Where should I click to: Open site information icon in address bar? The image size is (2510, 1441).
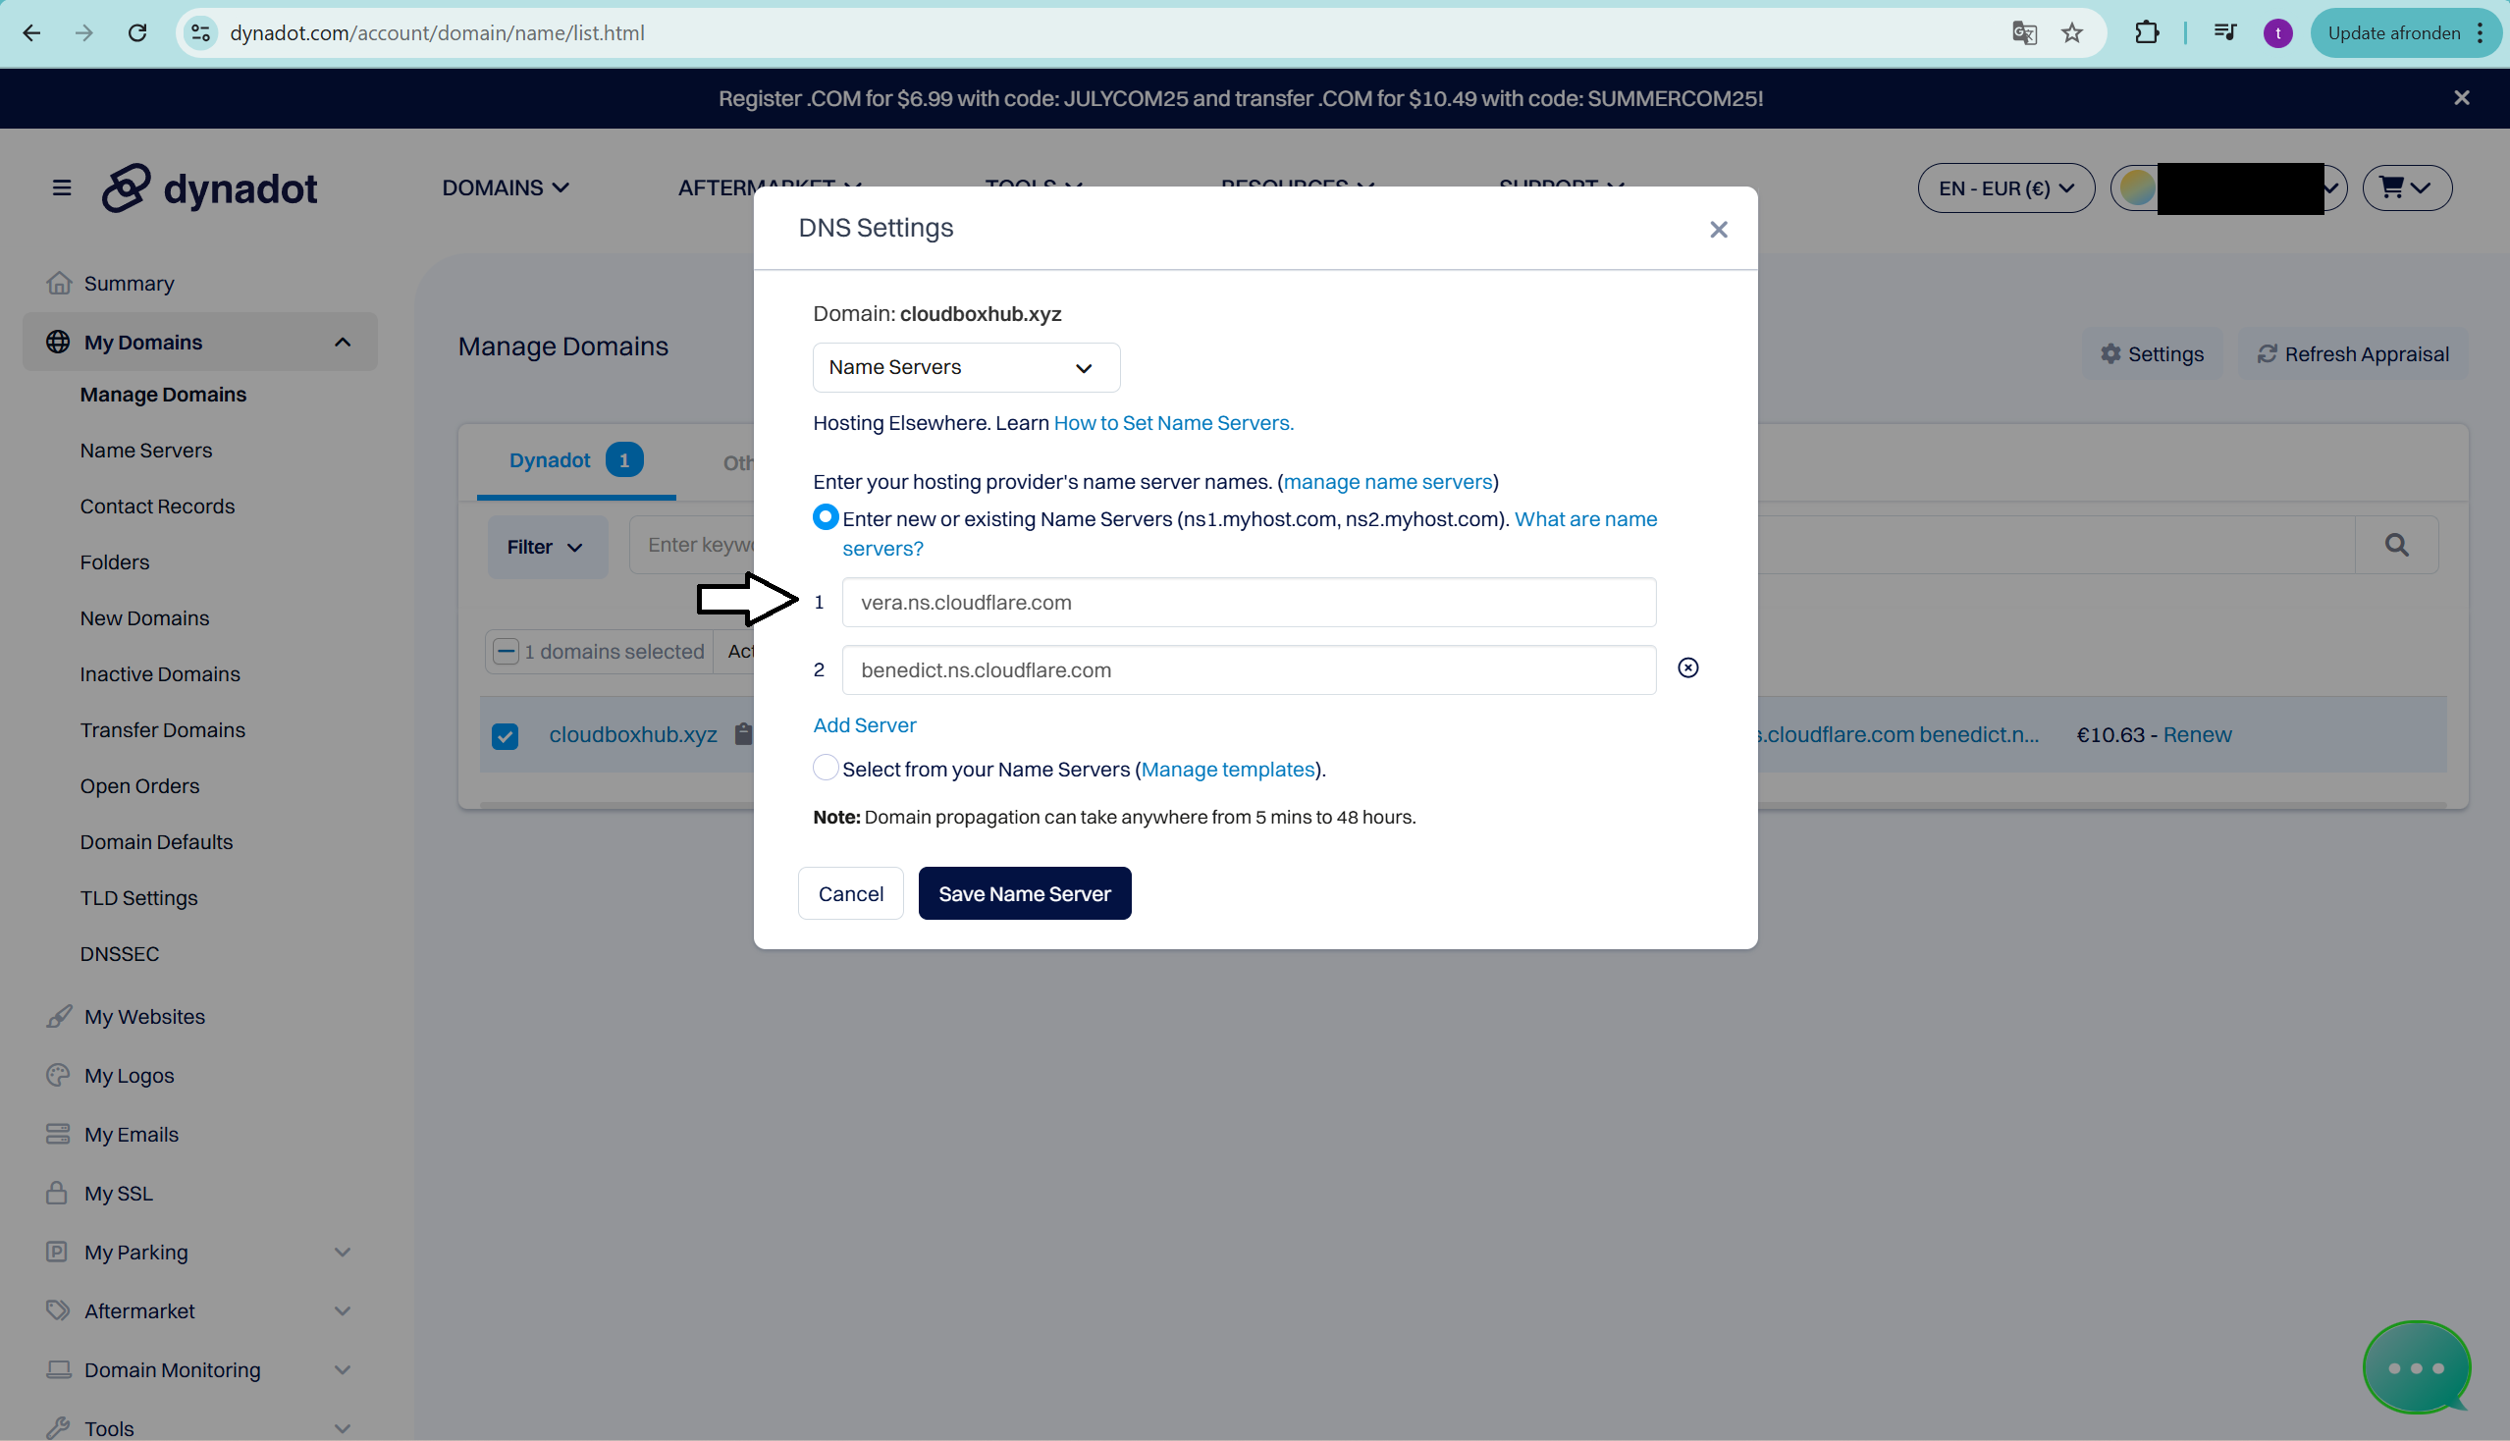coord(201,32)
